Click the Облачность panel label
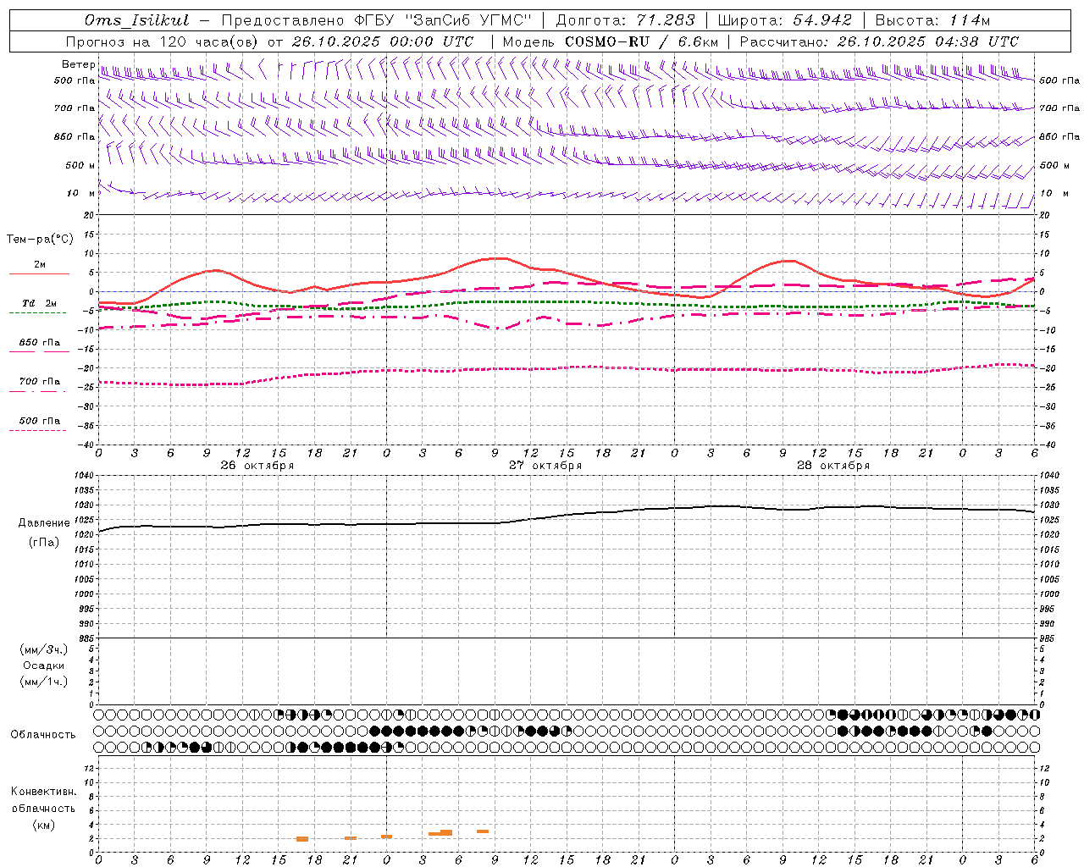This screenshot has height=867, width=1084. click(43, 735)
